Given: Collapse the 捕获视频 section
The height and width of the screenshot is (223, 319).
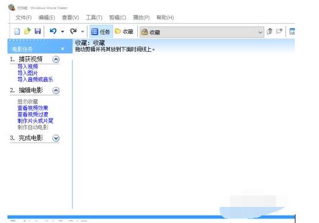Looking at the screenshot, I should click(x=56, y=59).
